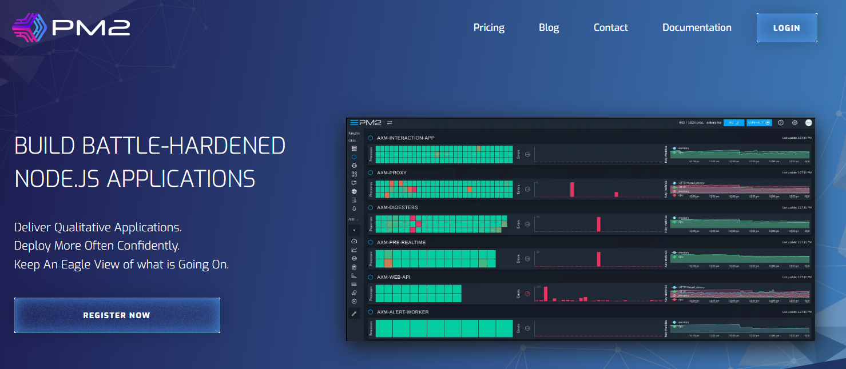Toggle the memory legend in AXM-ALERT-WORKER metrics
Image resolution: width=846 pixels, height=369 pixels.
tap(681, 322)
